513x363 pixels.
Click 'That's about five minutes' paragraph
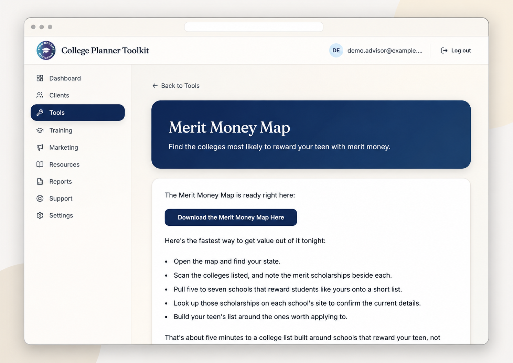coord(302,338)
